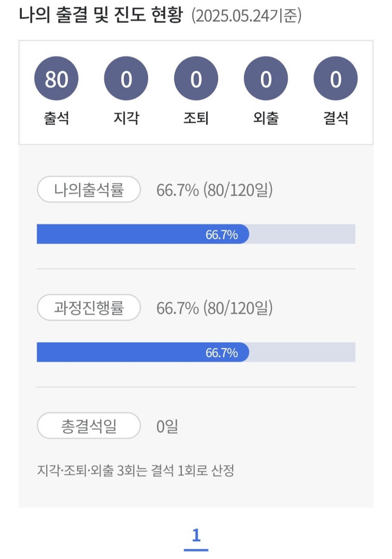The image size is (392, 559).
Task: Open the 나의출석률 pill button
Action: pyautogui.click(x=88, y=189)
